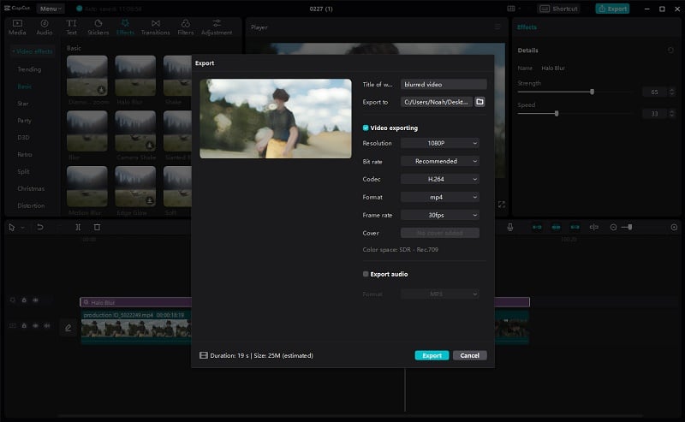Toggle the second teal auto-snapping icon
The width and height of the screenshot is (685, 422).
(x=556, y=227)
